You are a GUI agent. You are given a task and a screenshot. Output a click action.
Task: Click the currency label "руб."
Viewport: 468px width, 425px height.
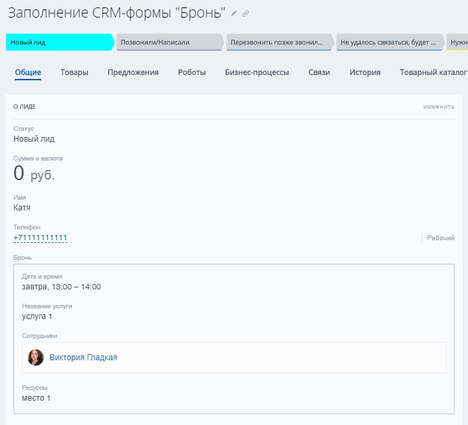point(42,175)
